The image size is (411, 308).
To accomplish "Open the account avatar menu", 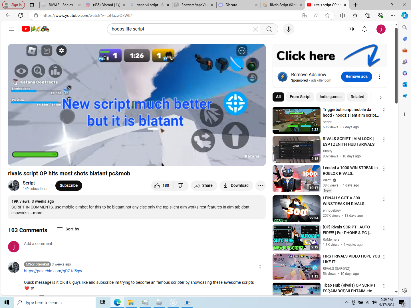I will click(381, 29).
